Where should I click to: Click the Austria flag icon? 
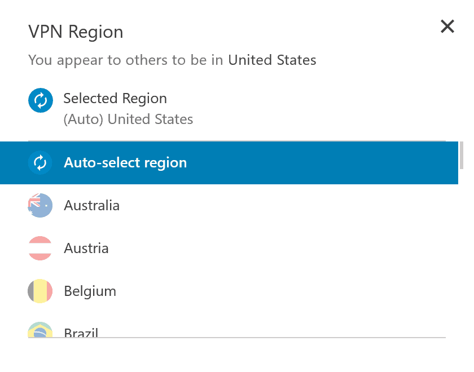[x=40, y=248]
